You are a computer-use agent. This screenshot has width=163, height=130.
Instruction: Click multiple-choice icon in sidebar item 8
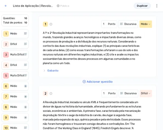(25, 107)
